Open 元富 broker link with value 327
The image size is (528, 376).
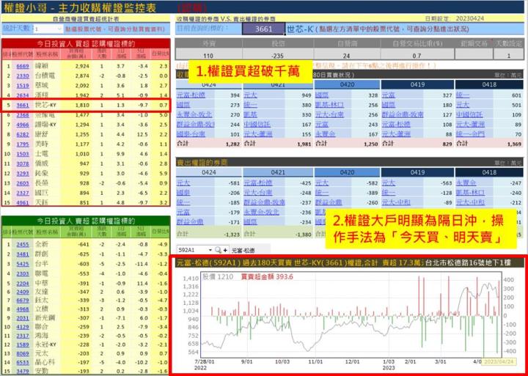tap(389, 95)
